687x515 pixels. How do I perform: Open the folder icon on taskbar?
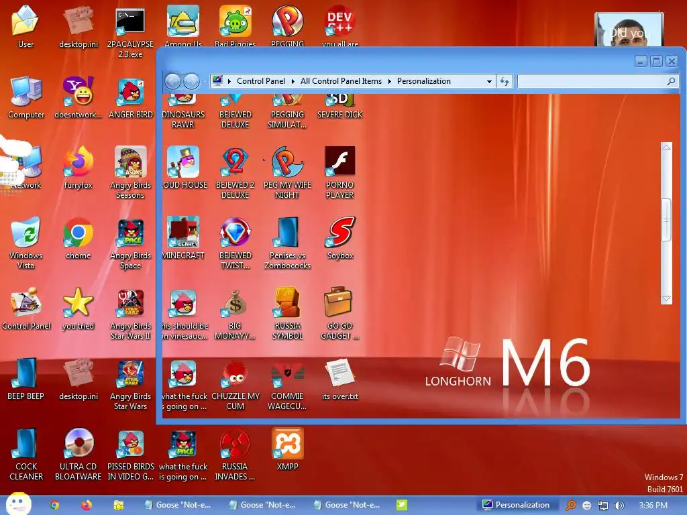[118, 505]
